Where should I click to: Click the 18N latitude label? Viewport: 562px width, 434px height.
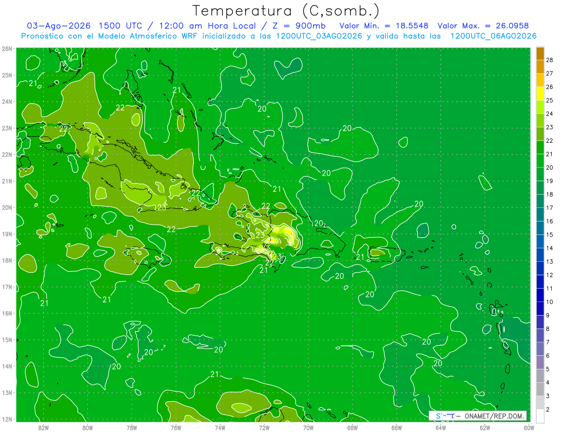point(7,260)
